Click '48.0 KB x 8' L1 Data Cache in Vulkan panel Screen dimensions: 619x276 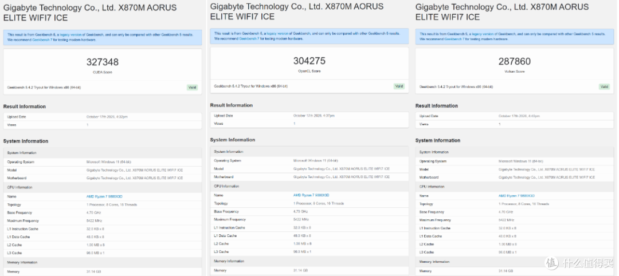507,236
